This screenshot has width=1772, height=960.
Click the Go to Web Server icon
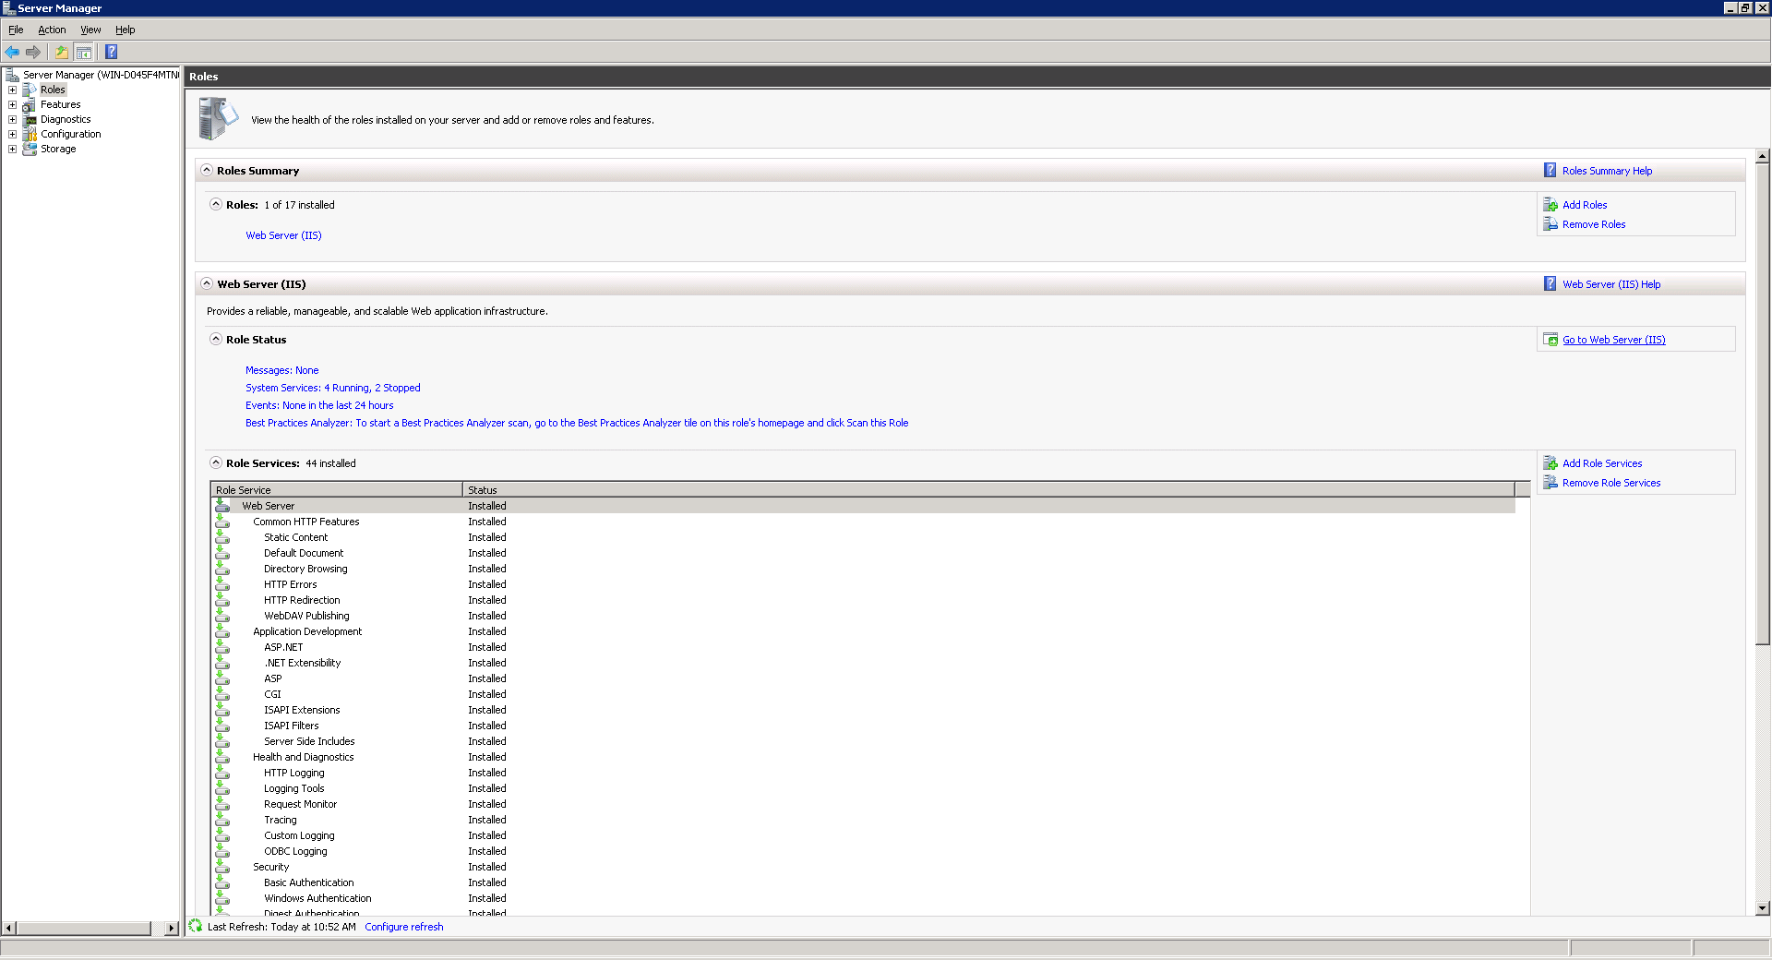(x=1550, y=340)
